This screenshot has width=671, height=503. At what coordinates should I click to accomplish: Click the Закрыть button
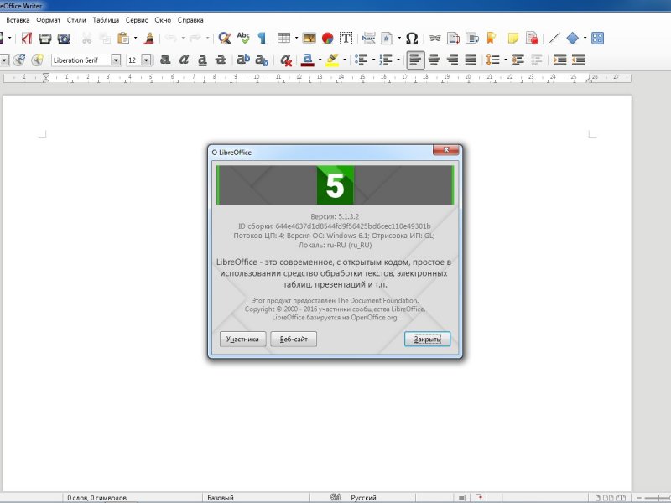[427, 340]
